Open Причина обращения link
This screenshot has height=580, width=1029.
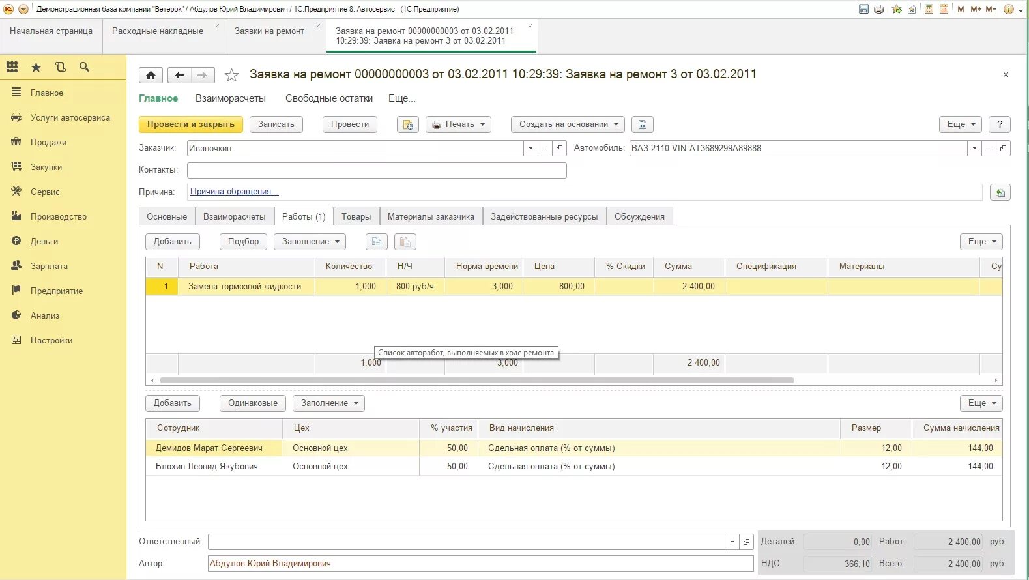(235, 192)
